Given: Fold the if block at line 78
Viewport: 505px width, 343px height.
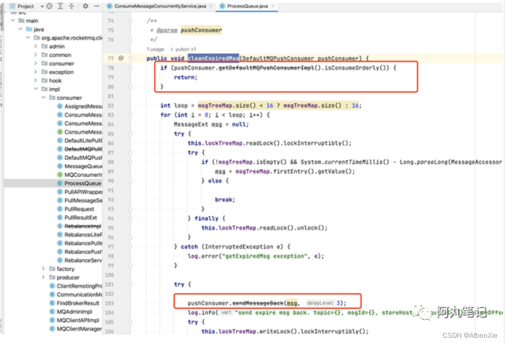Looking at the screenshot, I should 130,68.
